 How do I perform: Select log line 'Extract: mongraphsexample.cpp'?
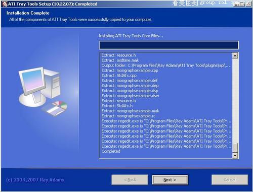130,71
